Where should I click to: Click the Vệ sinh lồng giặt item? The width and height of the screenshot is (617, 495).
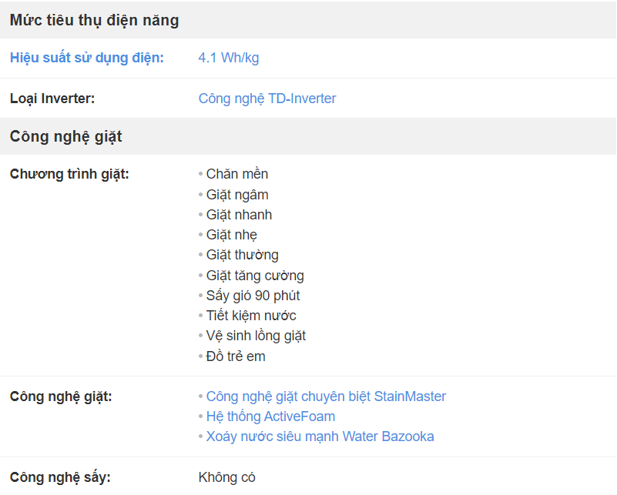256,336
